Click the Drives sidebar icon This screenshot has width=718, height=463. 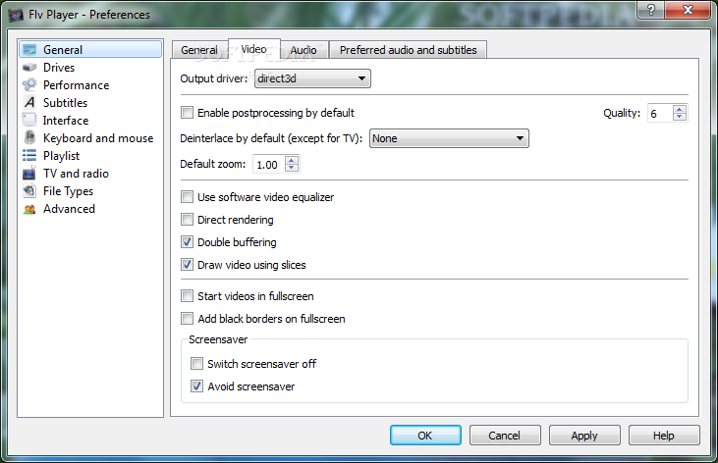[29, 68]
